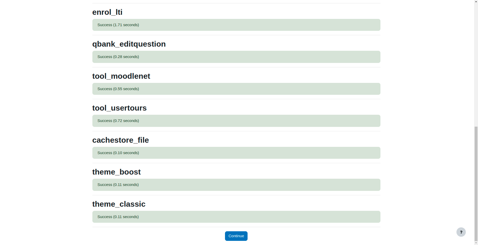The width and height of the screenshot is (478, 245).
Task: Select the cachestore_file heading
Action: click(120, 140)
